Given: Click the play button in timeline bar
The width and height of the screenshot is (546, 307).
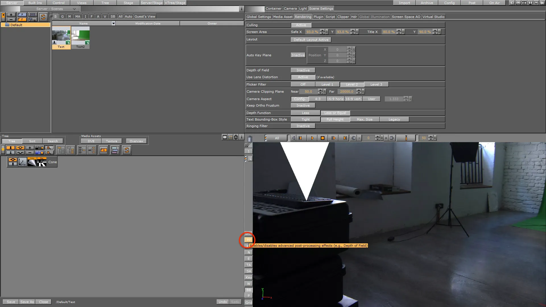Looking at the screenshot, I should 312,138.
